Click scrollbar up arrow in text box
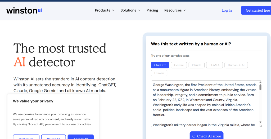This screenshot has width=271, height=139. [x=260, y=82]
